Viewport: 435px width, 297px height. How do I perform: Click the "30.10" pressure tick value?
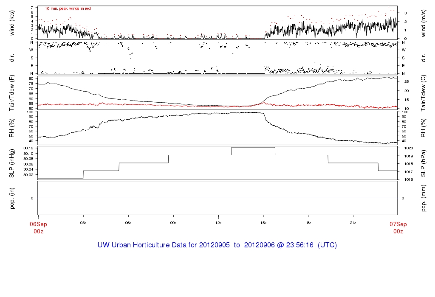28,154
